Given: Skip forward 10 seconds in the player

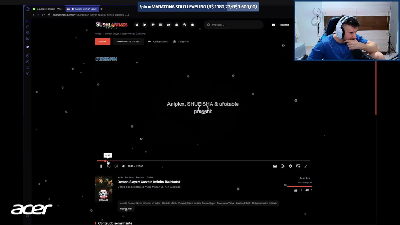Looking at the screenshot, I should [x=116, y=166].
